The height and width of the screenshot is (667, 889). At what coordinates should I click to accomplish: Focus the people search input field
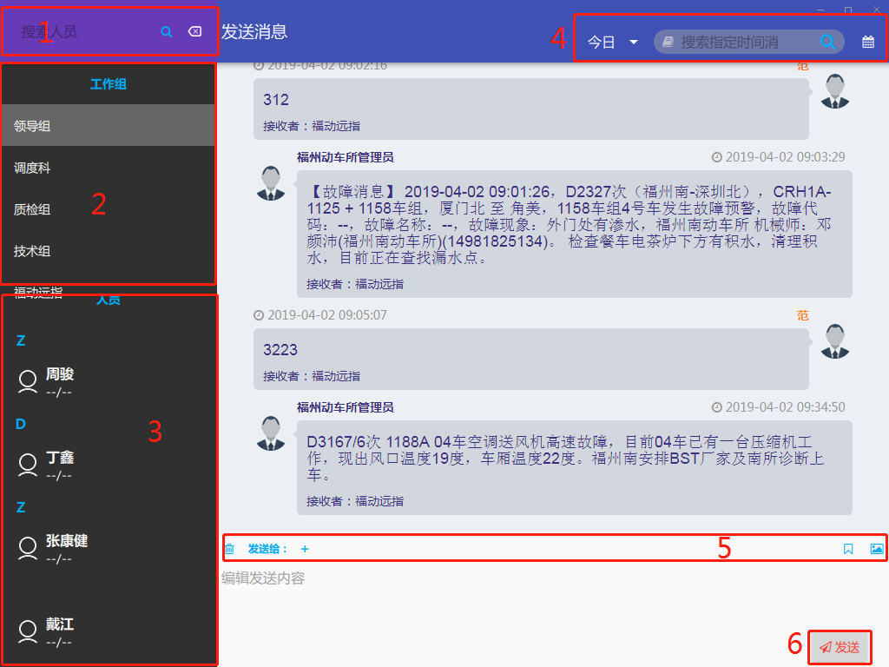click(x=85, y=32)
